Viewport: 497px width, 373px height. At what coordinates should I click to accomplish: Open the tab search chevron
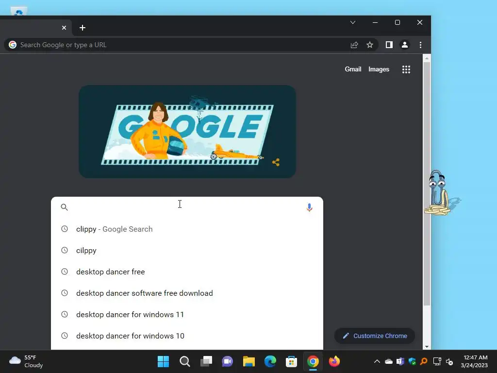coord(353,22)
